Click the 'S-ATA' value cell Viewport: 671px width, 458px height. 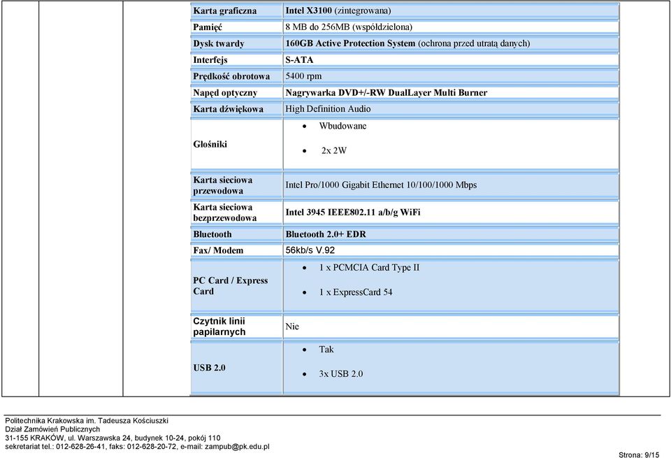click(451, 60)
